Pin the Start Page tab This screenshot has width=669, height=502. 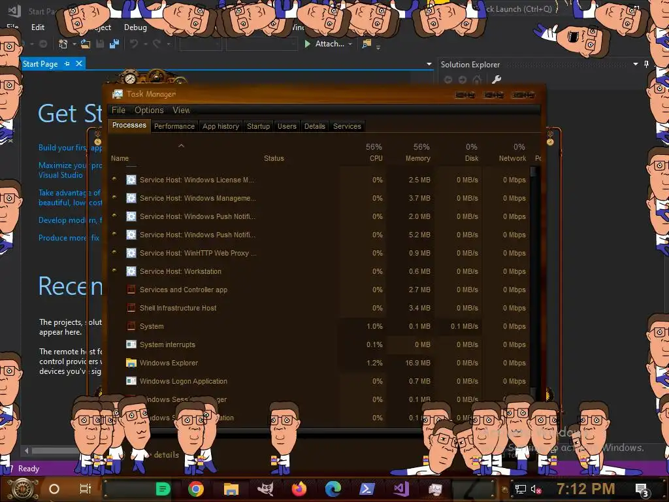67,63
